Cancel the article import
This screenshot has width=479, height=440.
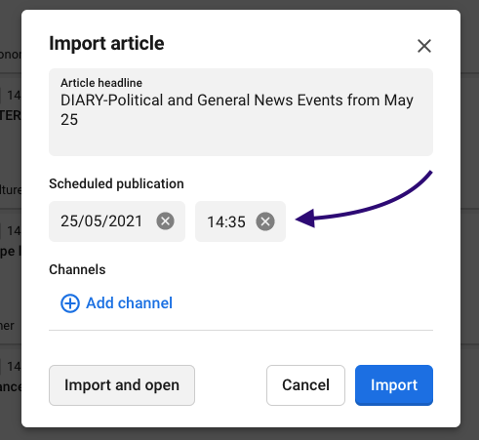coord(305,385)
